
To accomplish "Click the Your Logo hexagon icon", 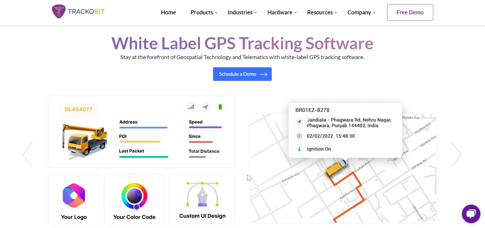I will (x=74, y=196).
